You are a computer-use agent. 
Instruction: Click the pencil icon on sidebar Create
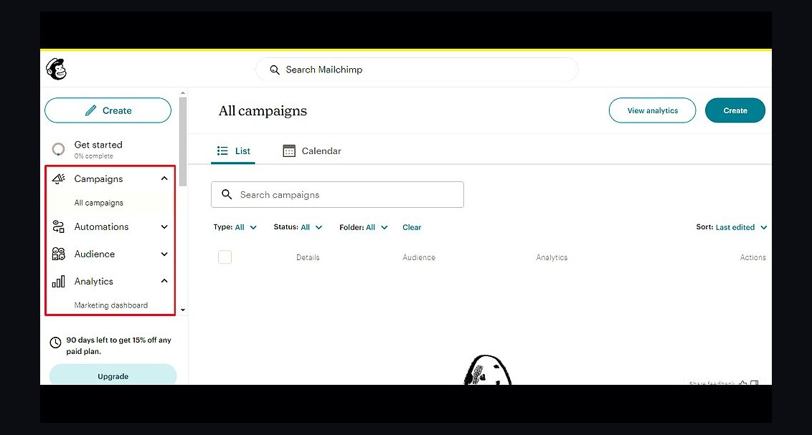tap(90, 110)
